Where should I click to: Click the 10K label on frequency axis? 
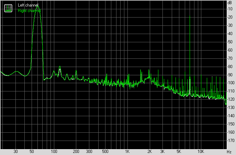tap(201, 151)
